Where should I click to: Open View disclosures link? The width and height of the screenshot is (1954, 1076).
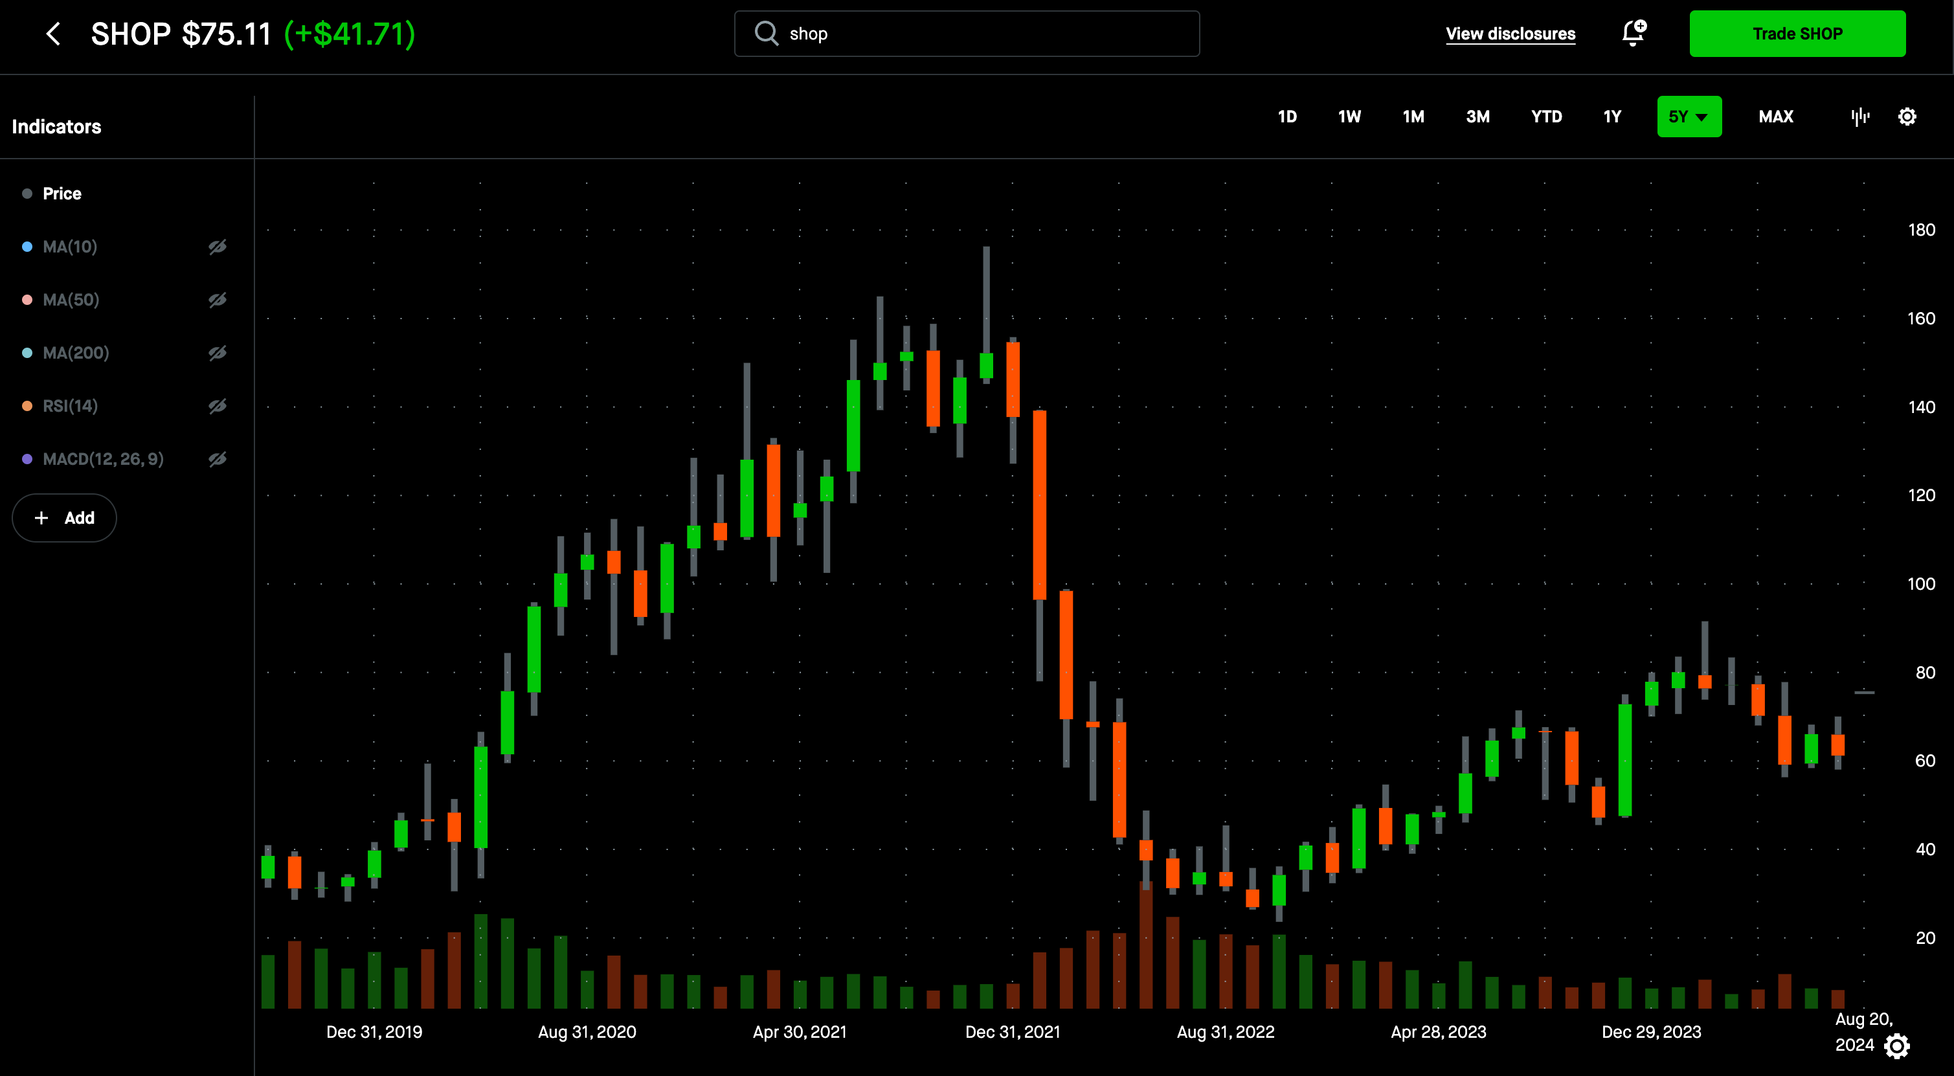pyautogui.click(x=1510, y=34)
